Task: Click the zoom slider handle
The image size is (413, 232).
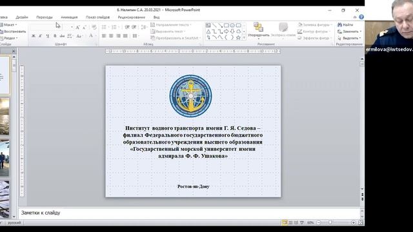Action: click(x=330, y=222)
